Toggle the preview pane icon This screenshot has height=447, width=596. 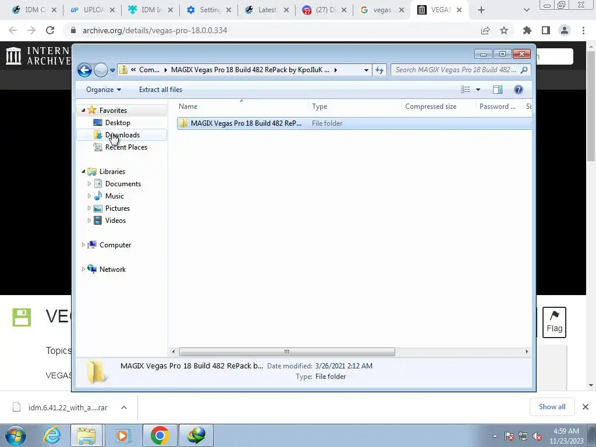coord(497,90)
